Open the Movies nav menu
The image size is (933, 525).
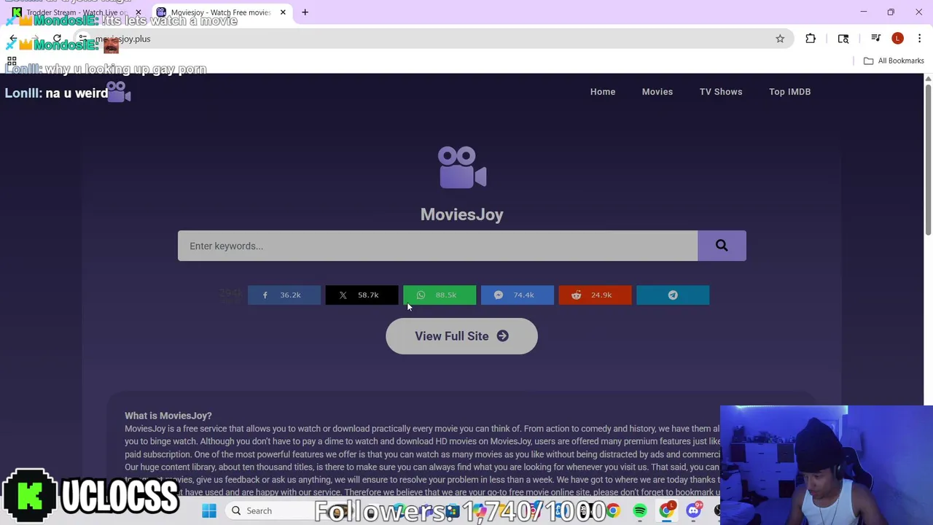[657, 92]
